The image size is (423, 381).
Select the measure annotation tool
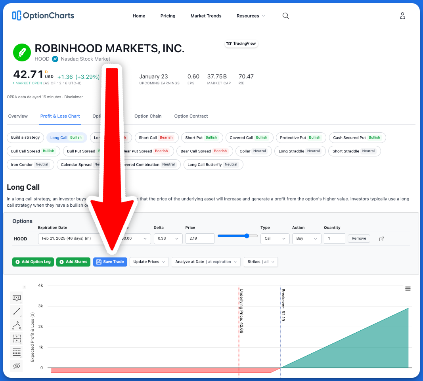[16, 339]
